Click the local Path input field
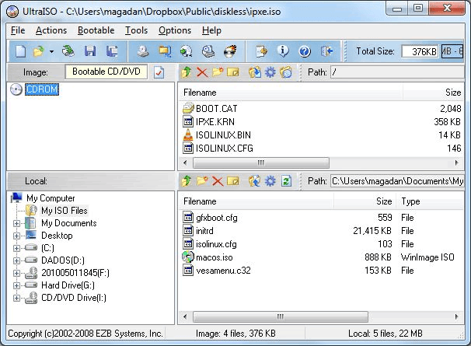The height and width of the screenshot is (346, 471). (x=397, y=181)
